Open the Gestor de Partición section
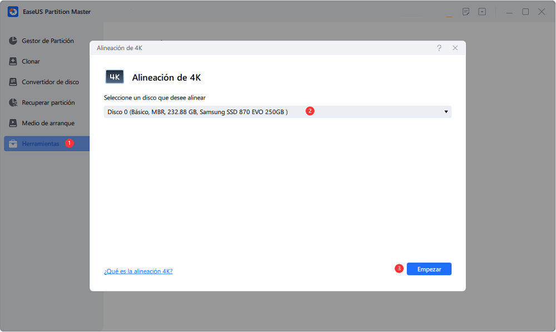Screen dimensions: 556x332 [48, 41]
